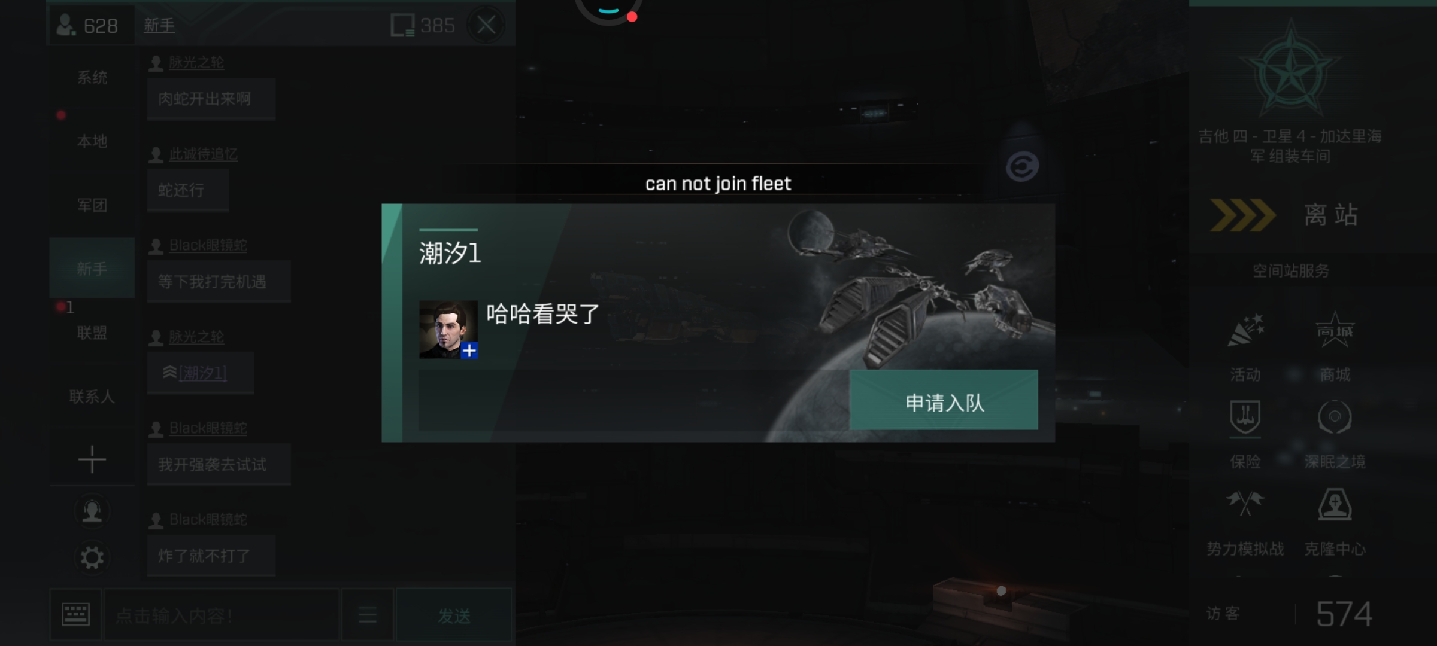
Task: Focus the 点击输入内容 chat input field
Action: [222, 615]
